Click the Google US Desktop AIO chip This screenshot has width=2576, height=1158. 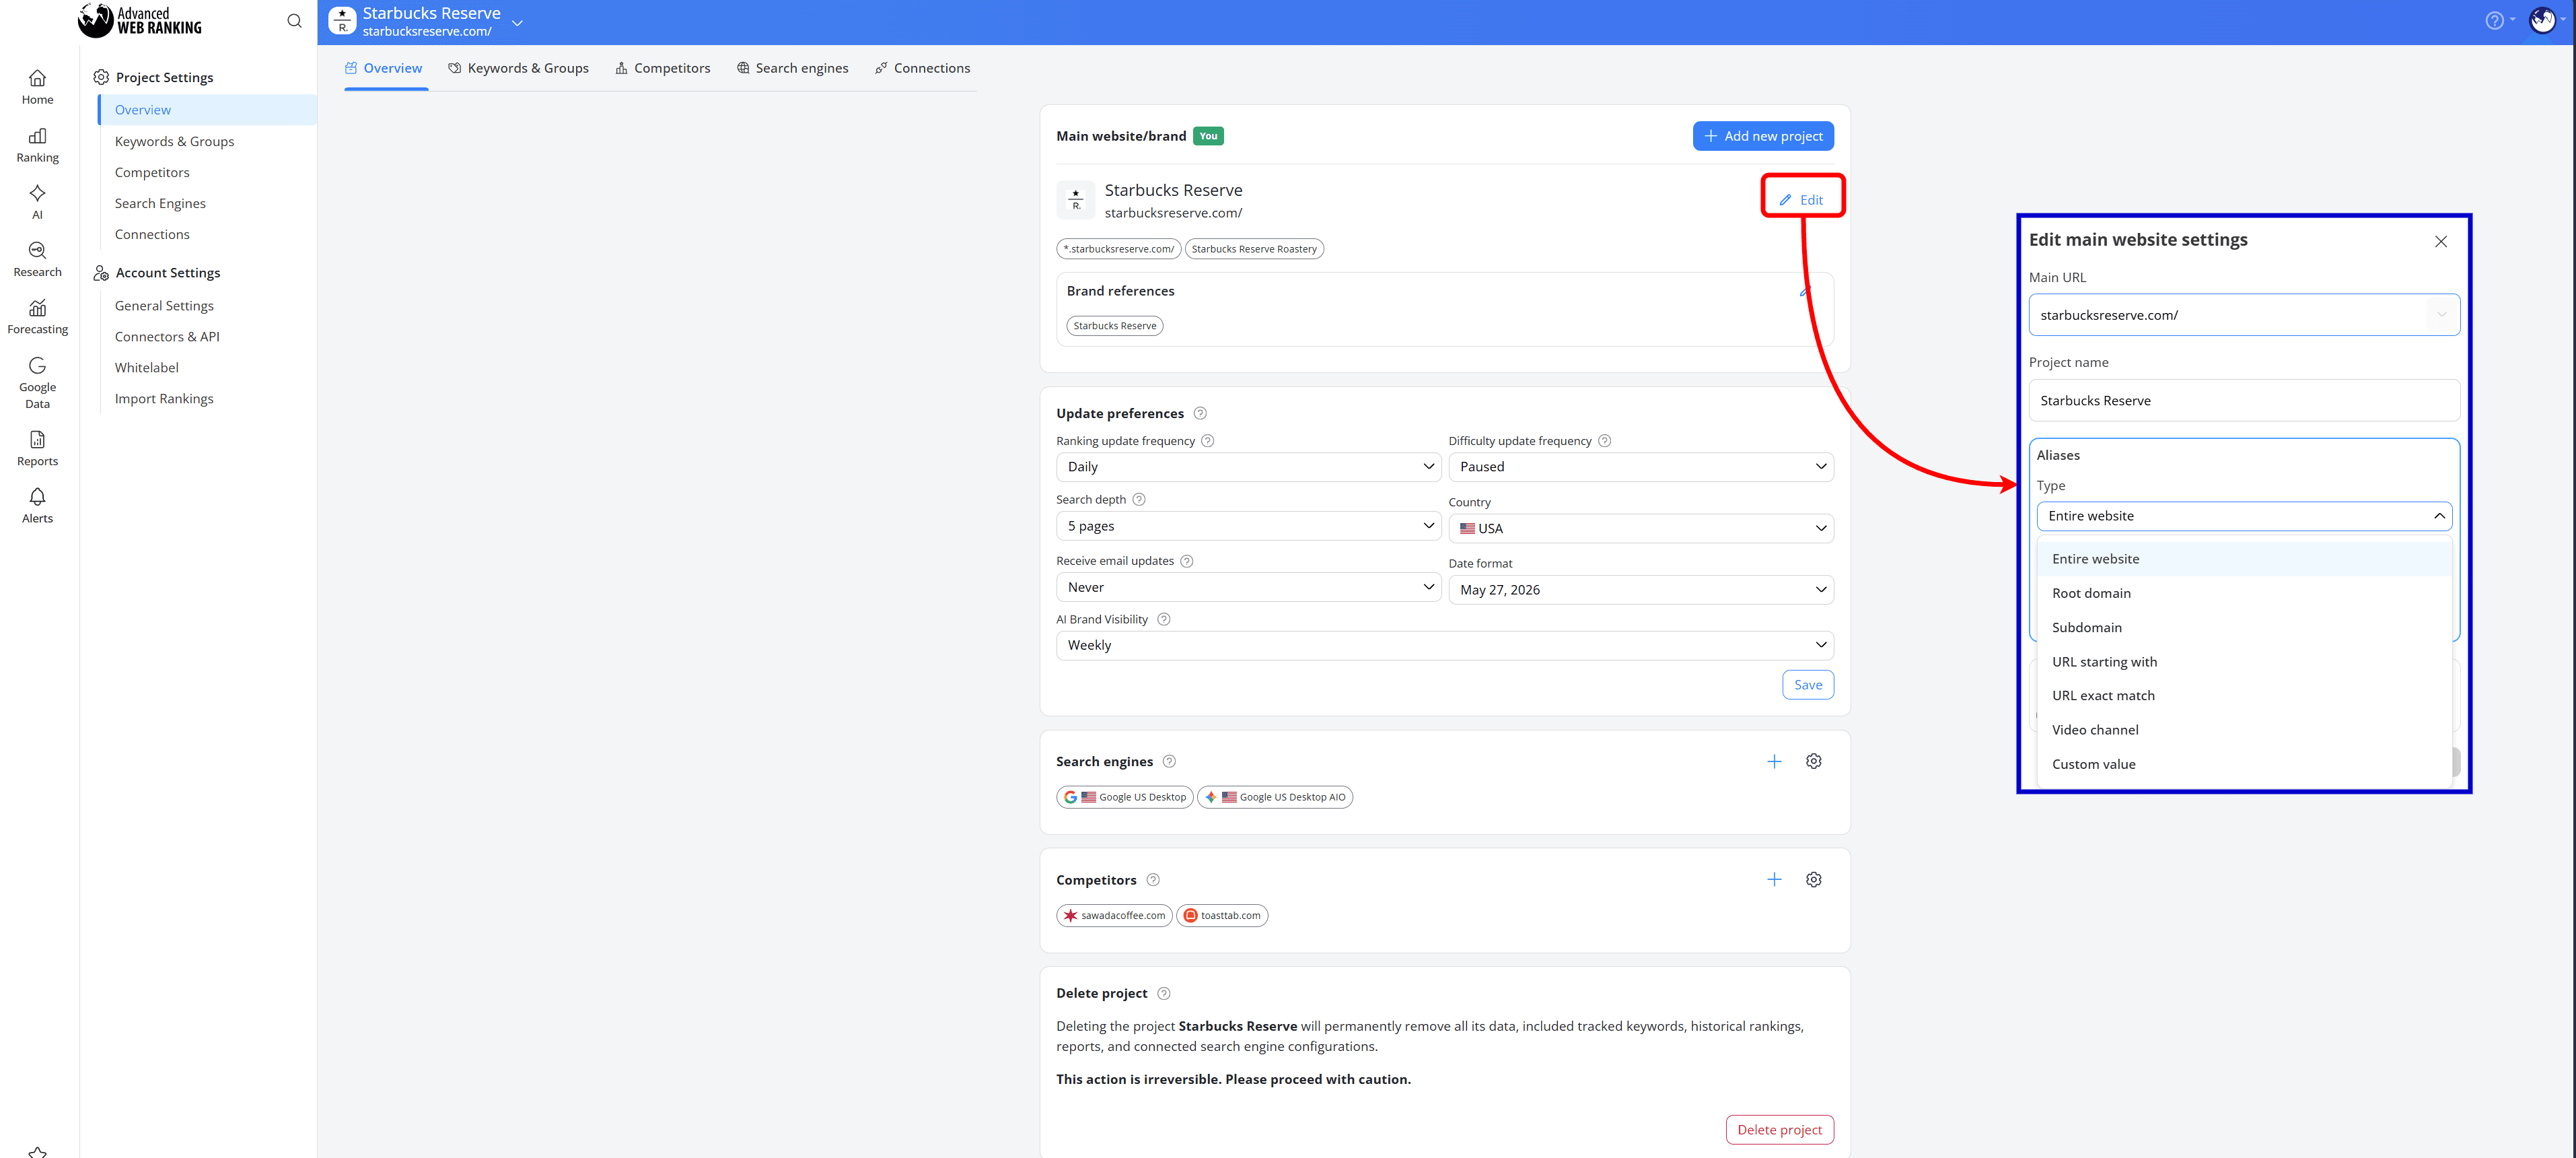click(x=1274, y=798)
